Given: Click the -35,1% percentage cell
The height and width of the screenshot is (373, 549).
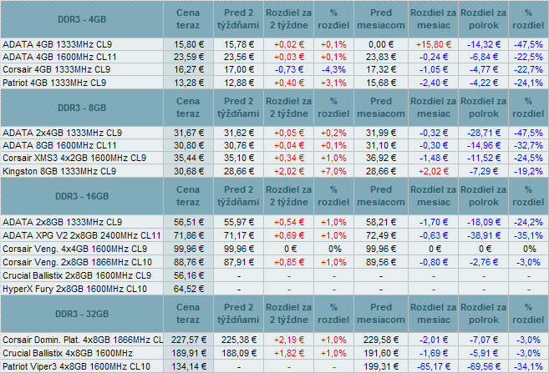Looking at the screenshot, I should pyautogui.click(x=528, y=235).
